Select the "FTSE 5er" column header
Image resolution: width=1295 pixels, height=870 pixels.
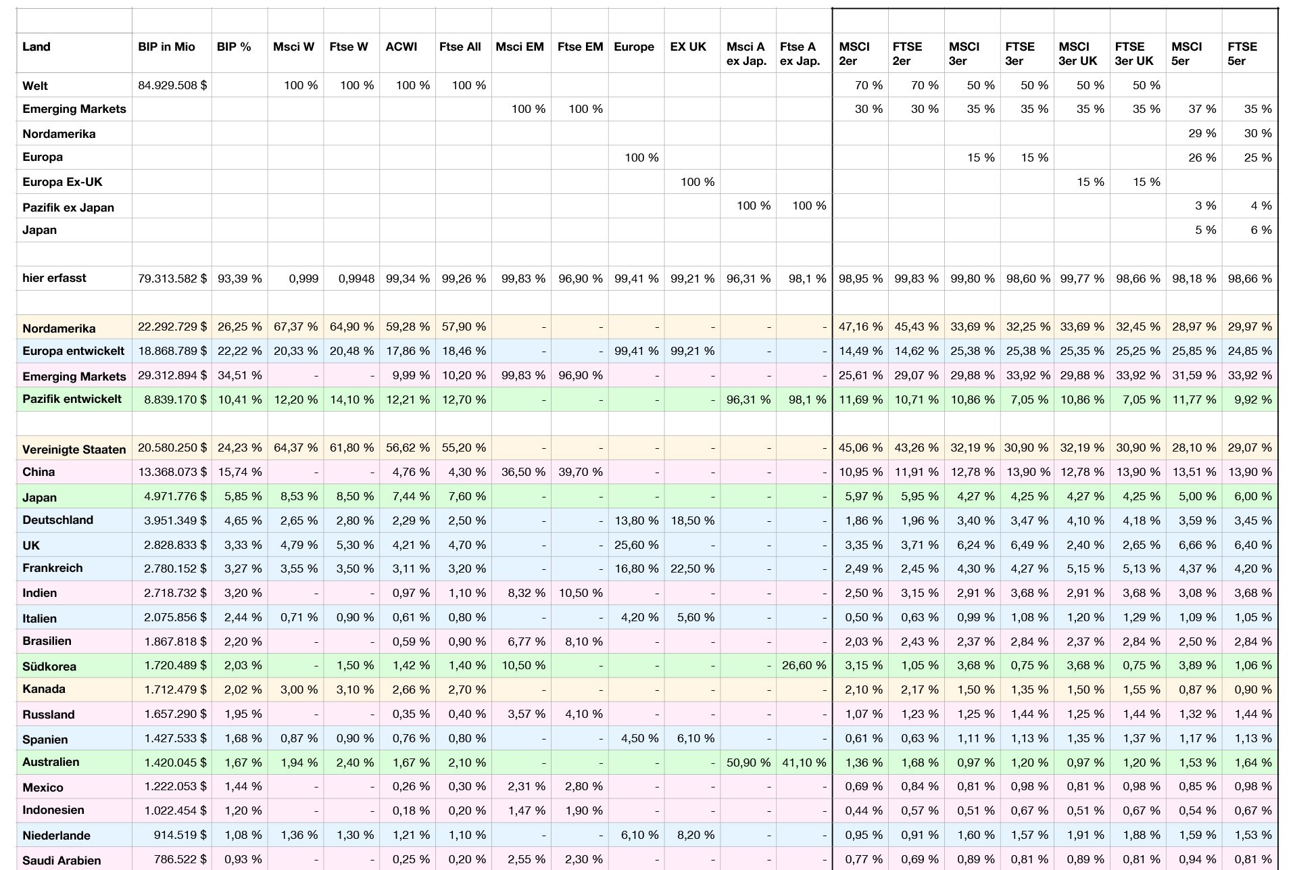coord(1250,53)
